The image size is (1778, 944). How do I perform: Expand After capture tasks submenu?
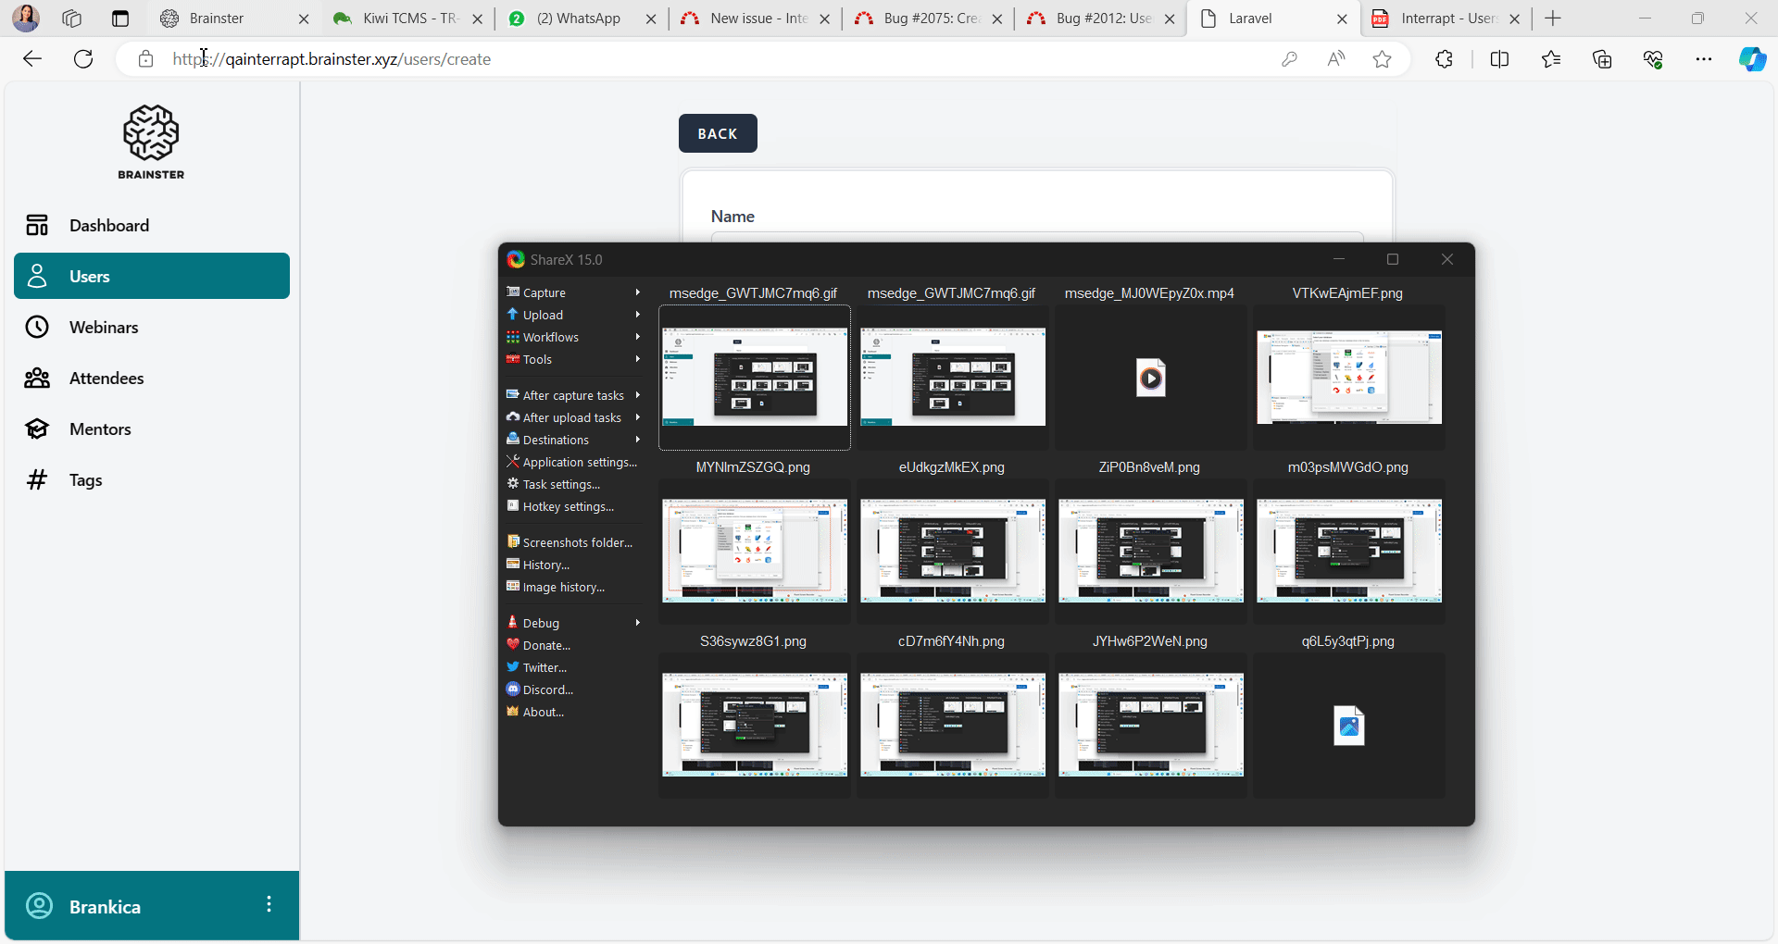(572, 395)
